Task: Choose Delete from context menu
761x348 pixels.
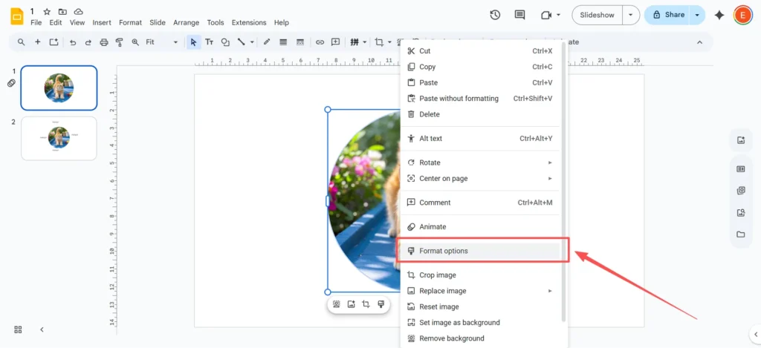Action: tap(480, 114)
